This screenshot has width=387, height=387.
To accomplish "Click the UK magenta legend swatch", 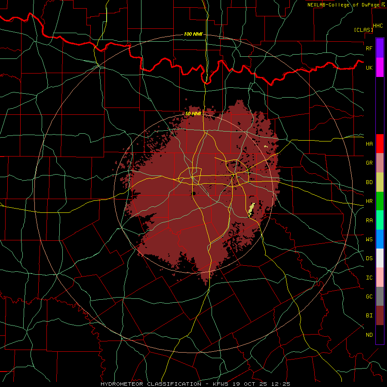I will (x=380, y=68).
